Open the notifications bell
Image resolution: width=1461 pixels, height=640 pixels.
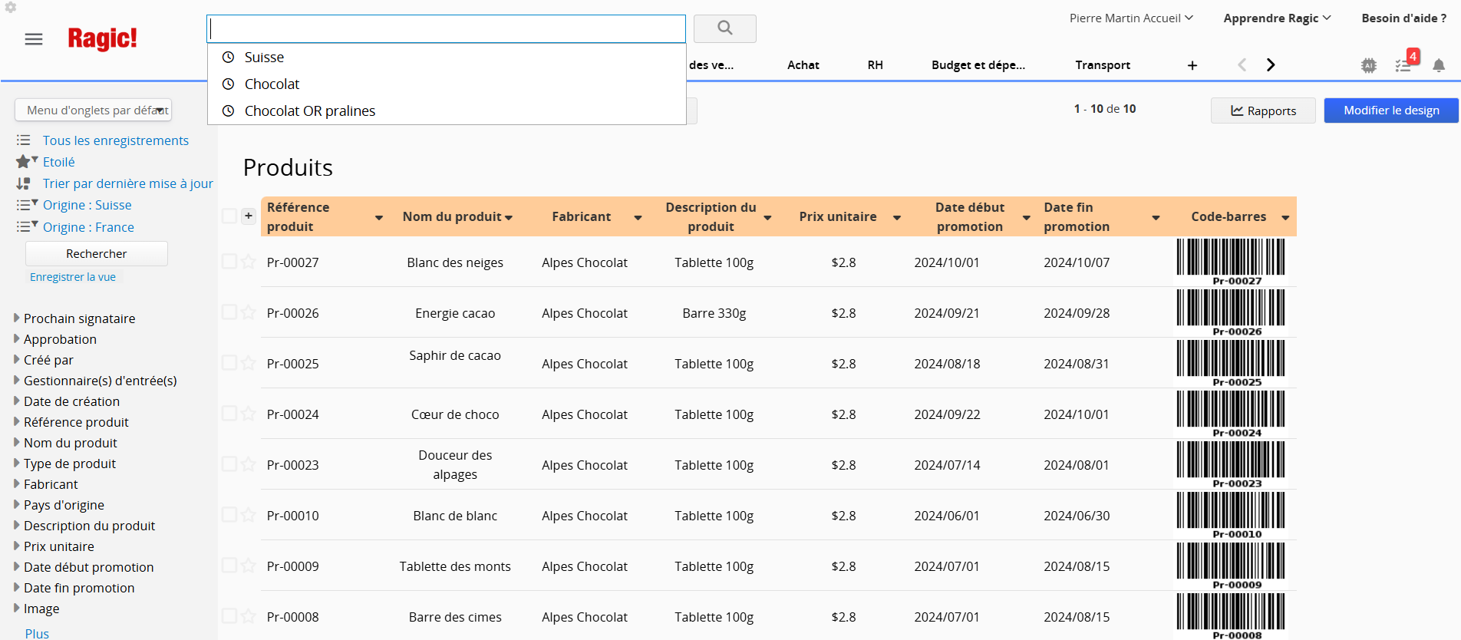(x=1439, y=66)
